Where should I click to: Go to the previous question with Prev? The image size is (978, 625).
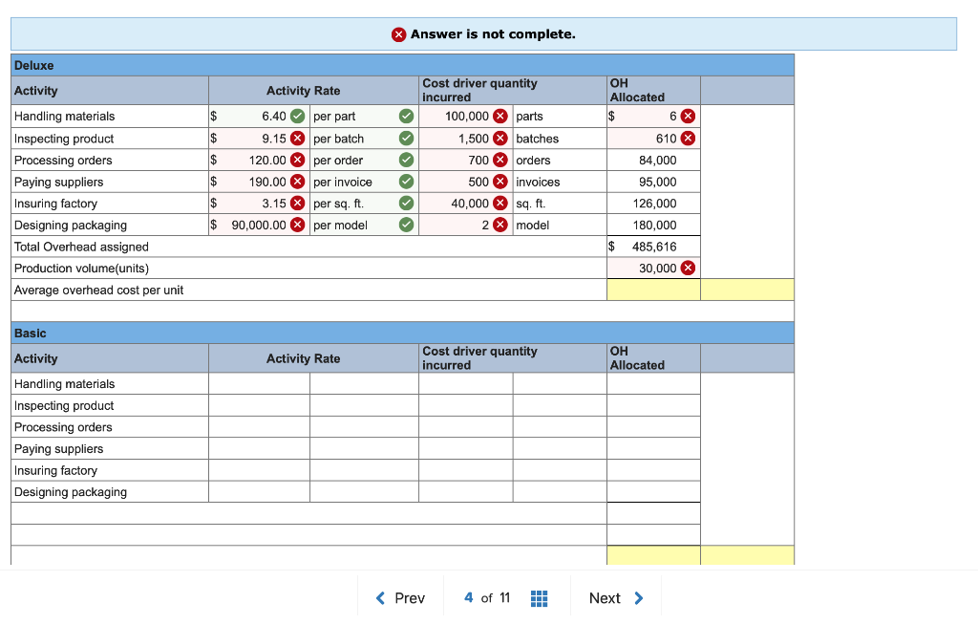[400, 598]
